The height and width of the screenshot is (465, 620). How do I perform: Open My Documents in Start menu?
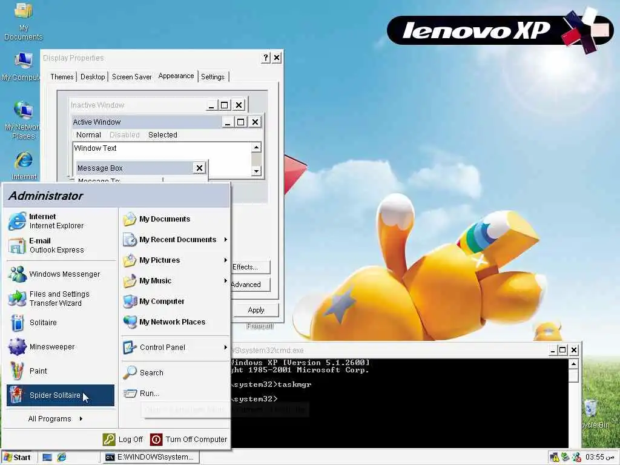175,219
